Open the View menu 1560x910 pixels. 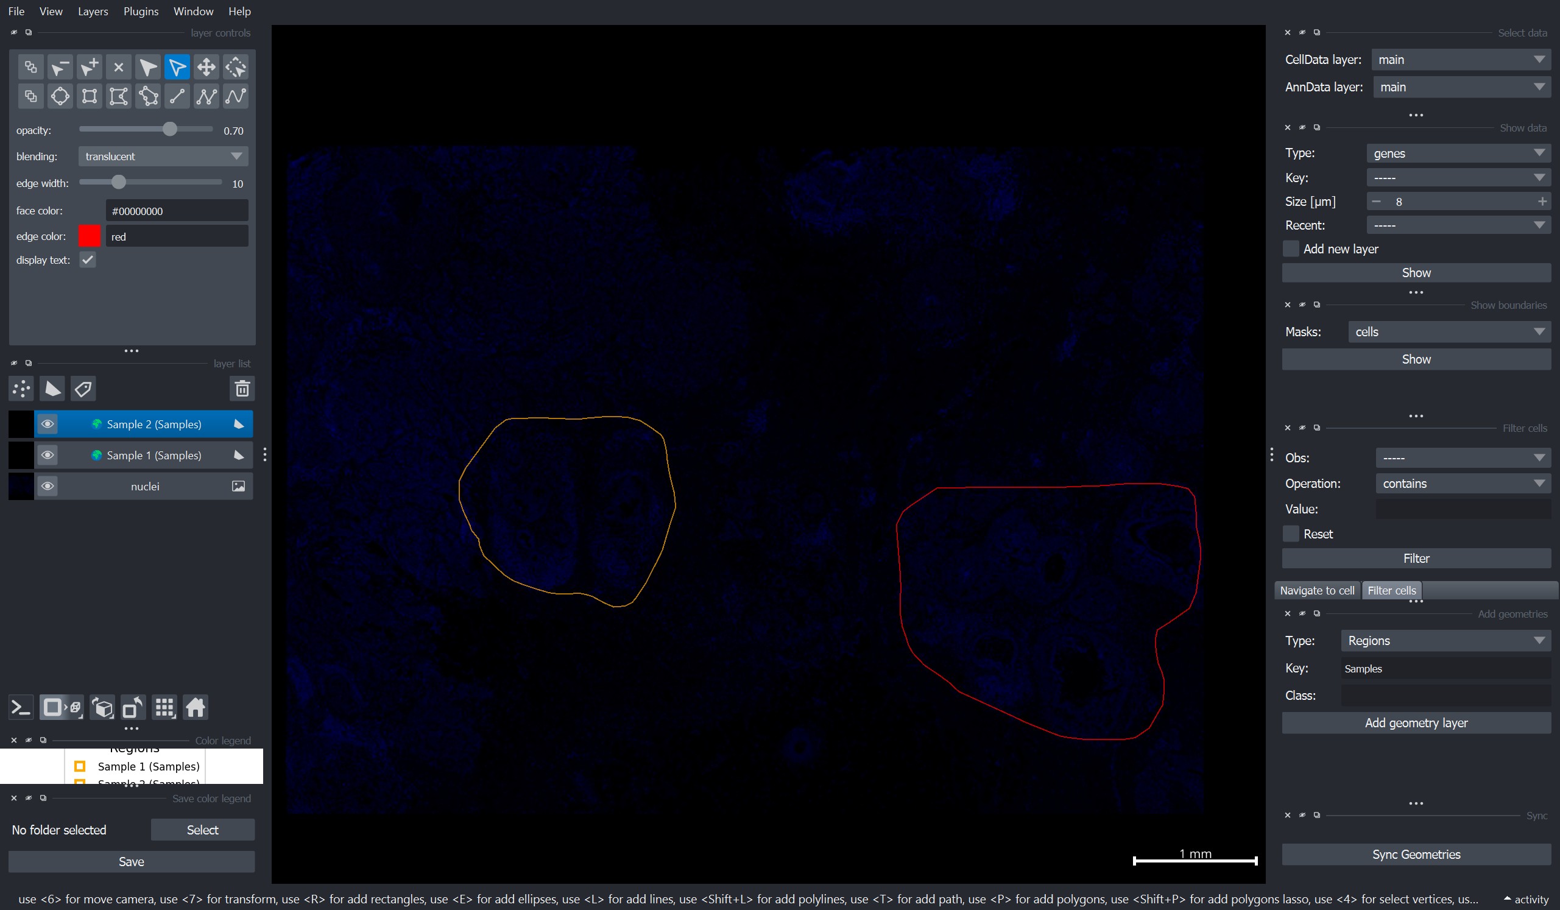click(51, 11)
